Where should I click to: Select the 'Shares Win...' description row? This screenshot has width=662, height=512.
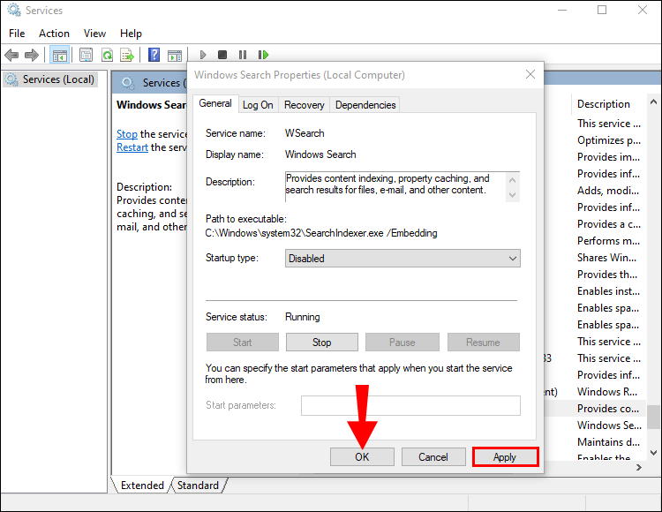608,258
